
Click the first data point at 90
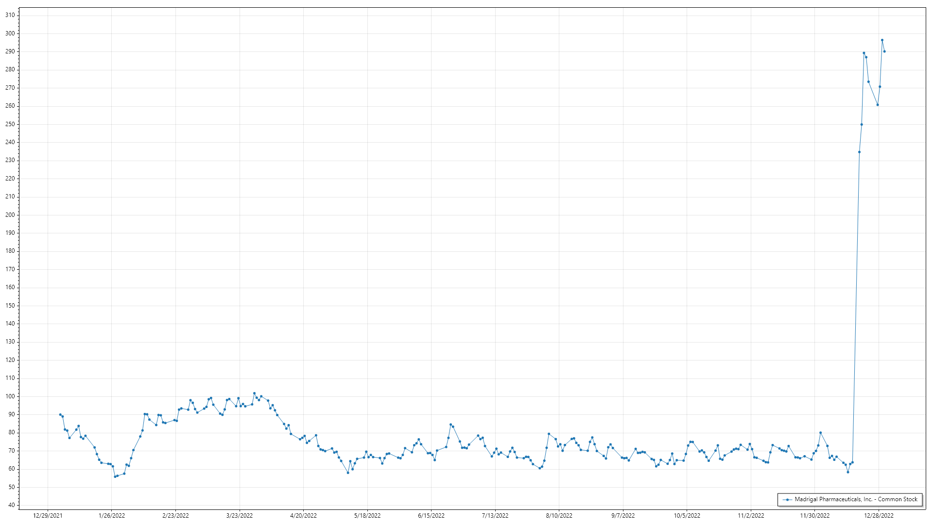tap(60, 414)
